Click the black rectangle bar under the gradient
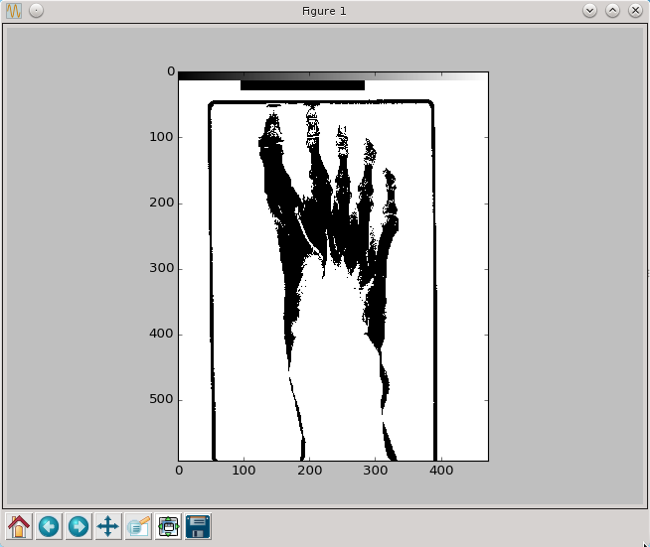650x547 pixels. click(302, 85)
